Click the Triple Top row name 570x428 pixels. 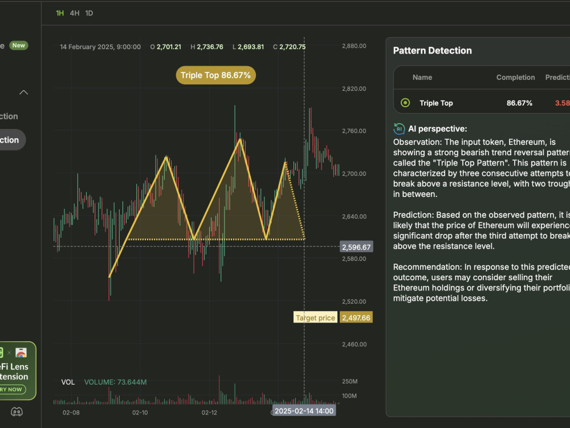coord(436,103)
